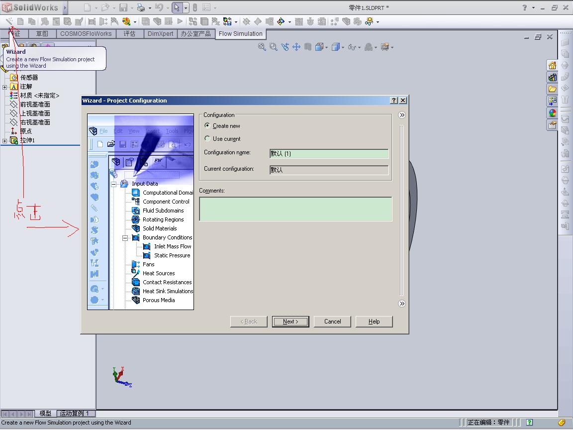
Task: Open the Custom Properties task pane icon
Action: pos(552,125)
